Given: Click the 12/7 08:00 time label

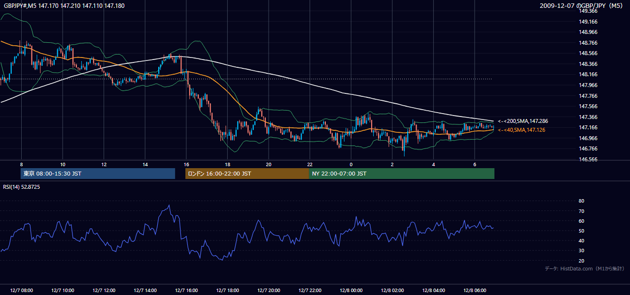Looking at the screenshot, I should [21, 290].
